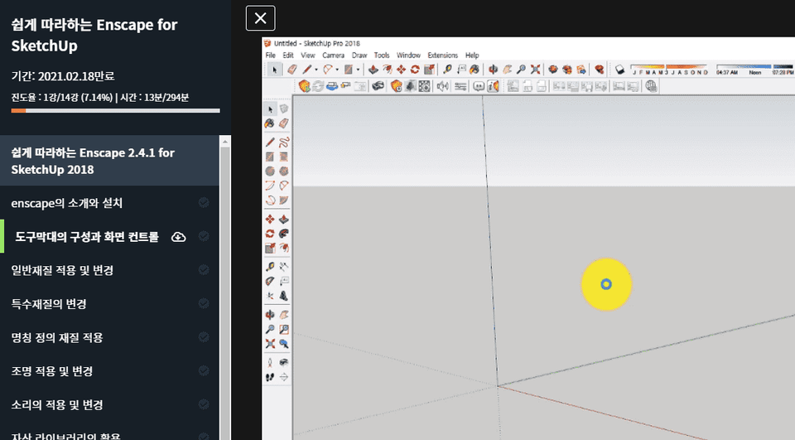Click the course progress bar
The image size is (795, 440).
pos(116,110)
